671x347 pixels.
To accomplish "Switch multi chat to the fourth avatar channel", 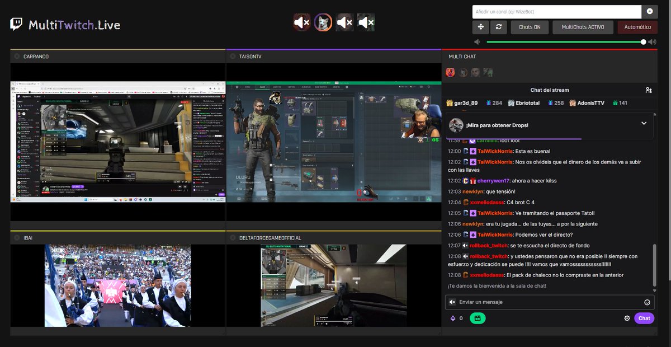I will point(488,72).
